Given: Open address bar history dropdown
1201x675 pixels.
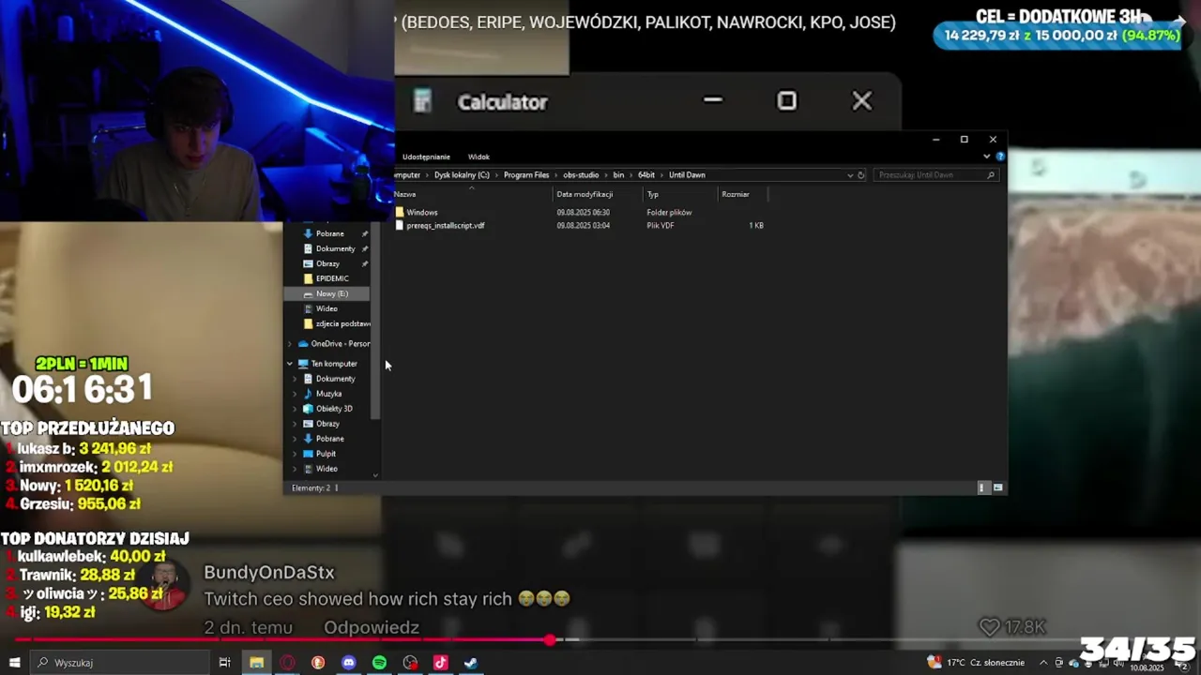Looking at the screenshot, I should point(850,175).
